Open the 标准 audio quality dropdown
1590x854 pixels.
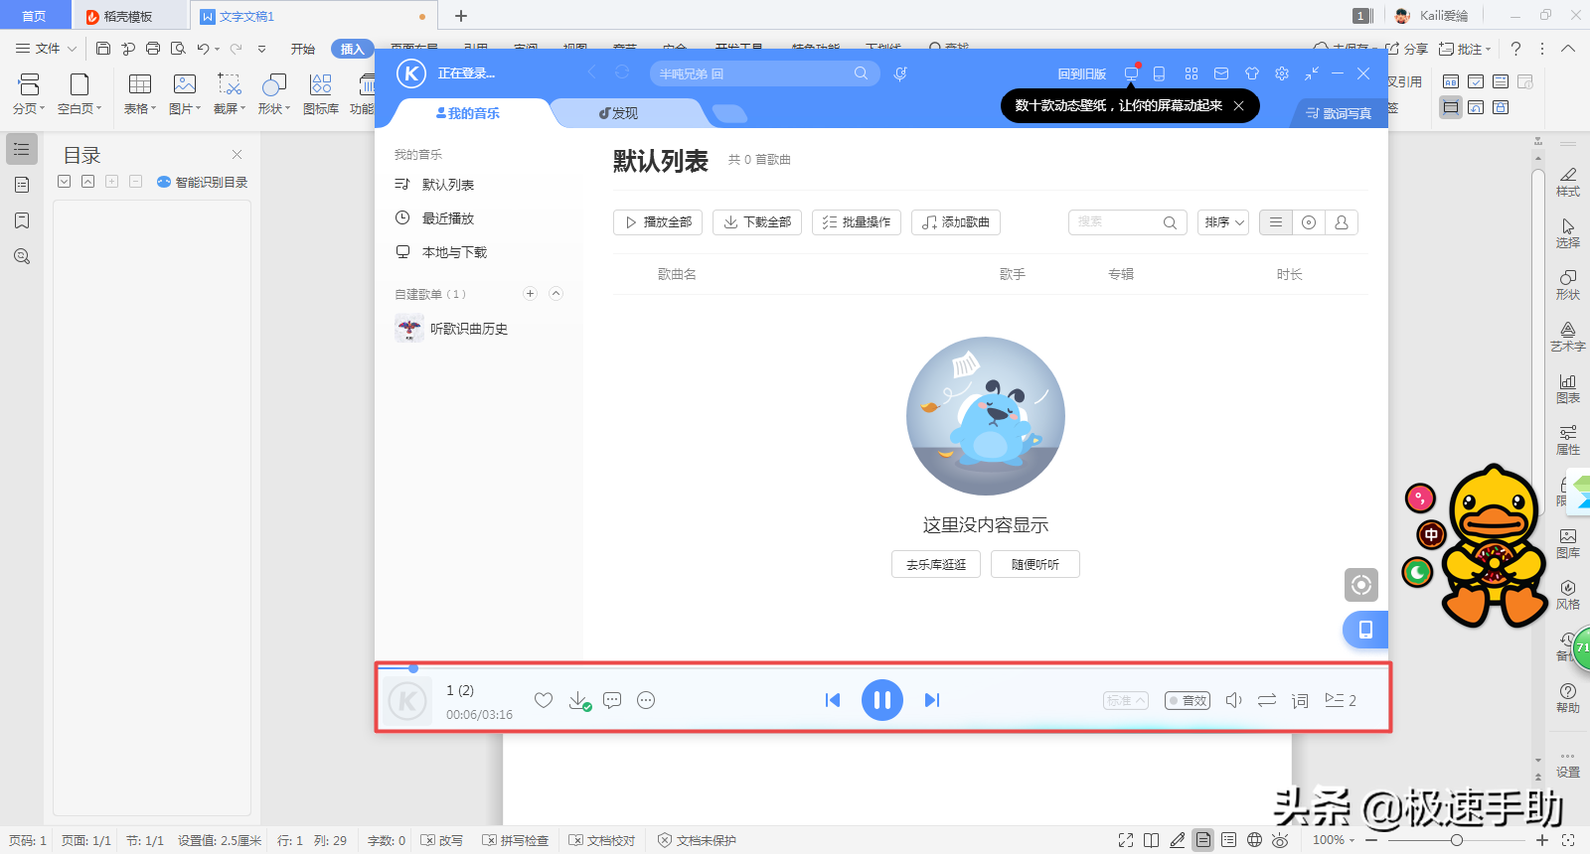click(1126, 700)
